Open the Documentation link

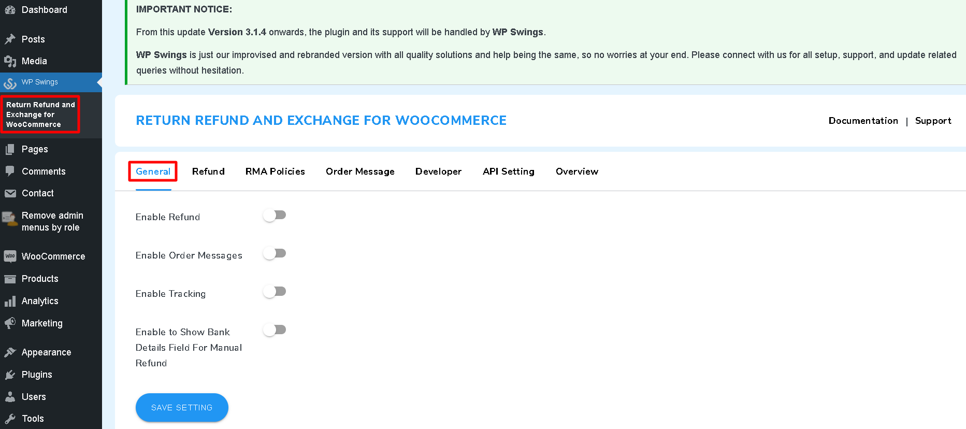863,121
